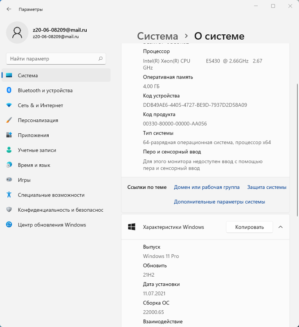Maximize the Параметры window
Image resolution: width=299 pixels, height=327 pixels.
pyautogui.click(x=273, y=6)
